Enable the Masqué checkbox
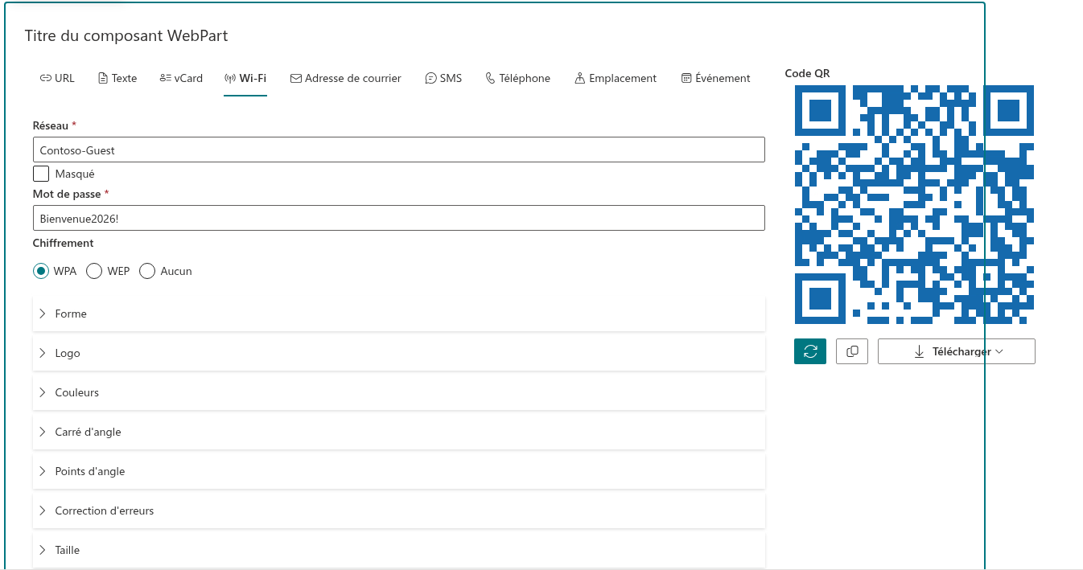Screen dimensions: 1083x570 tap(41, 174)
